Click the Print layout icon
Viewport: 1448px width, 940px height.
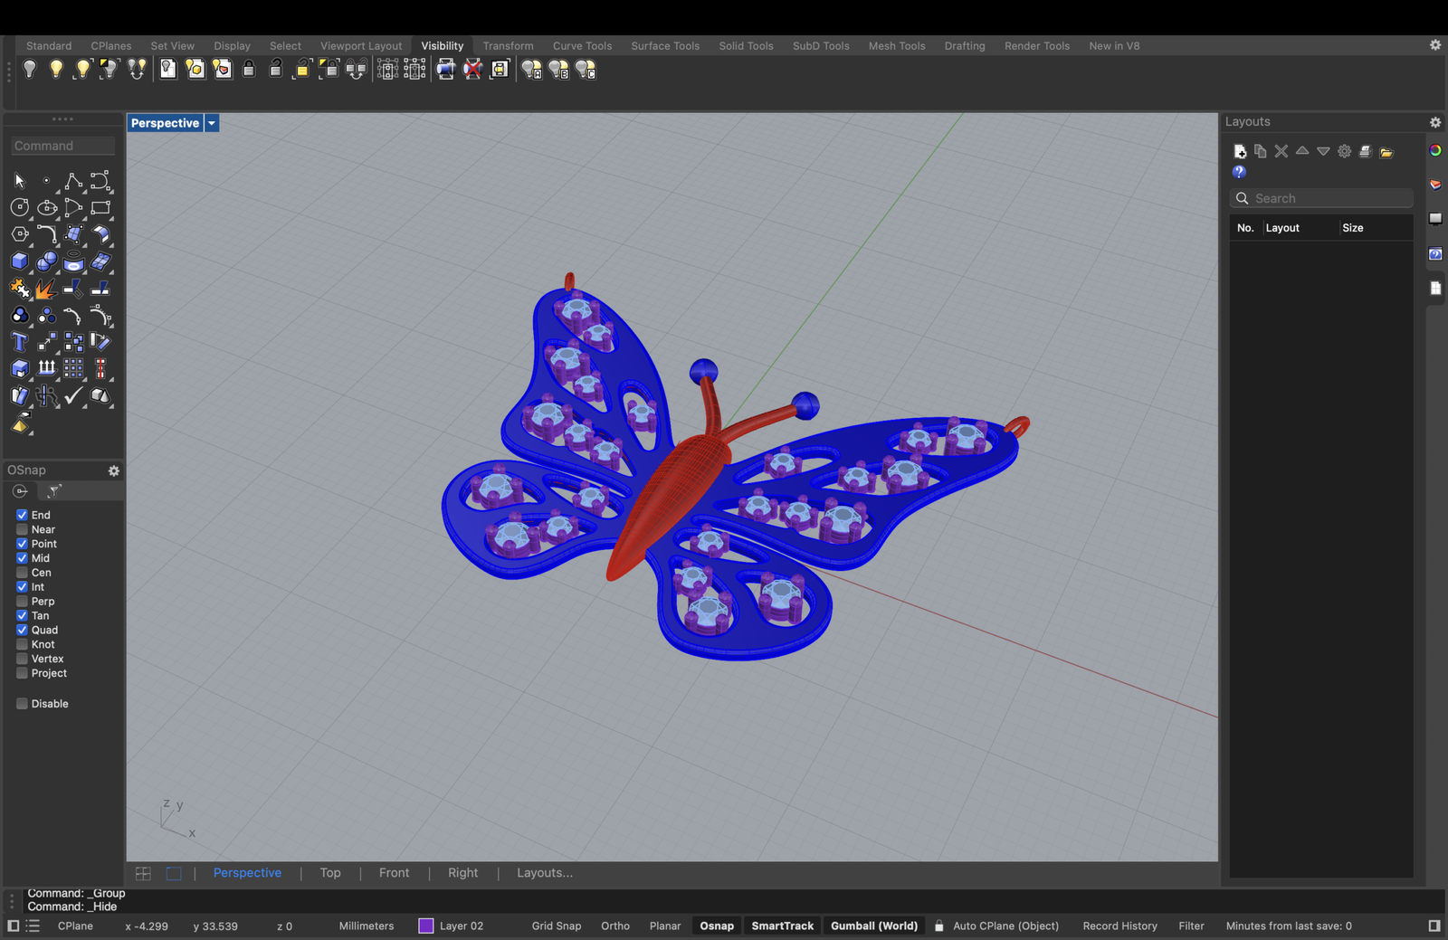tap(1365, 151)
